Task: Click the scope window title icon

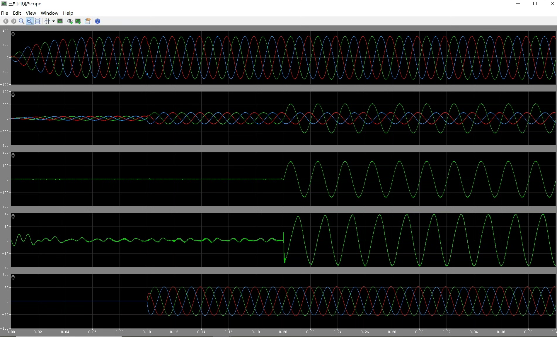Action: coord(4,4)
